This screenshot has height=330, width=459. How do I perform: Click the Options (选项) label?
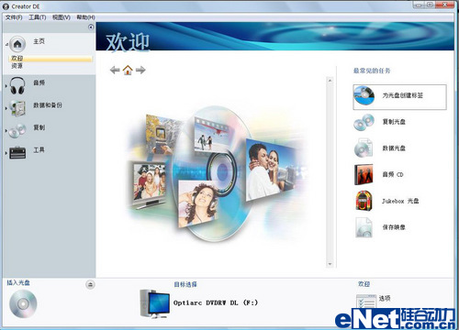pos(385,298)
